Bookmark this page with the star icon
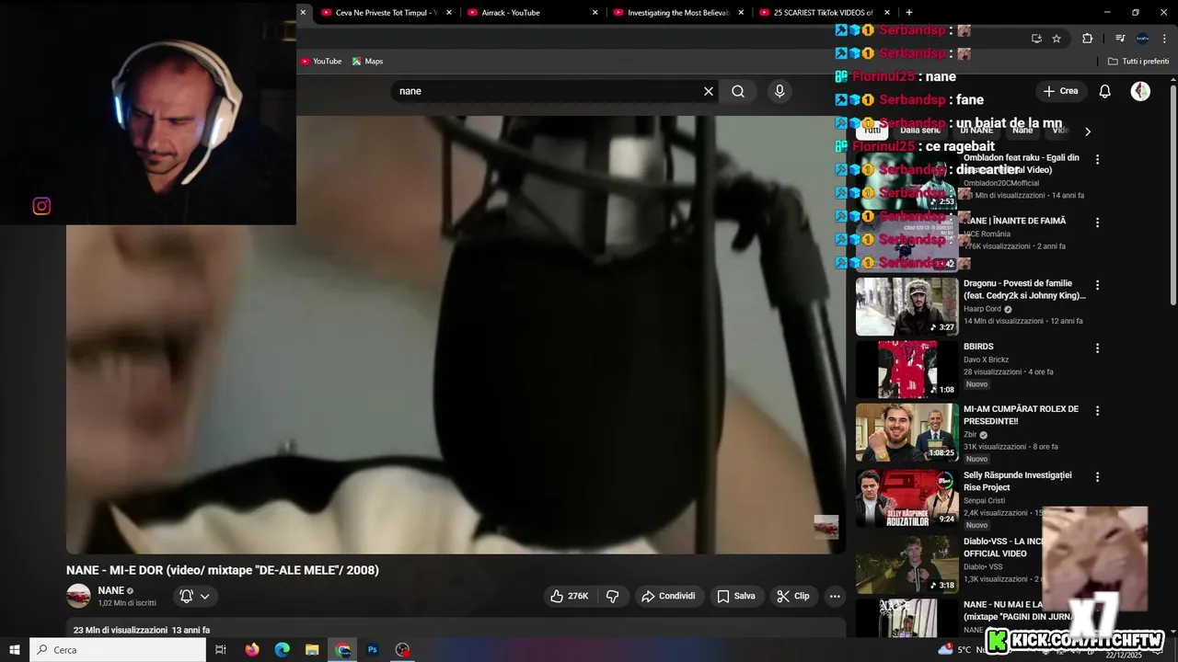Viewport: 1178px width, 662px height. pyautogui.click(x=1057, y=39)
